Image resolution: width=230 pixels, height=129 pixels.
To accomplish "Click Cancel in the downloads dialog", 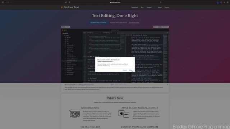I will tap(125, 70).
